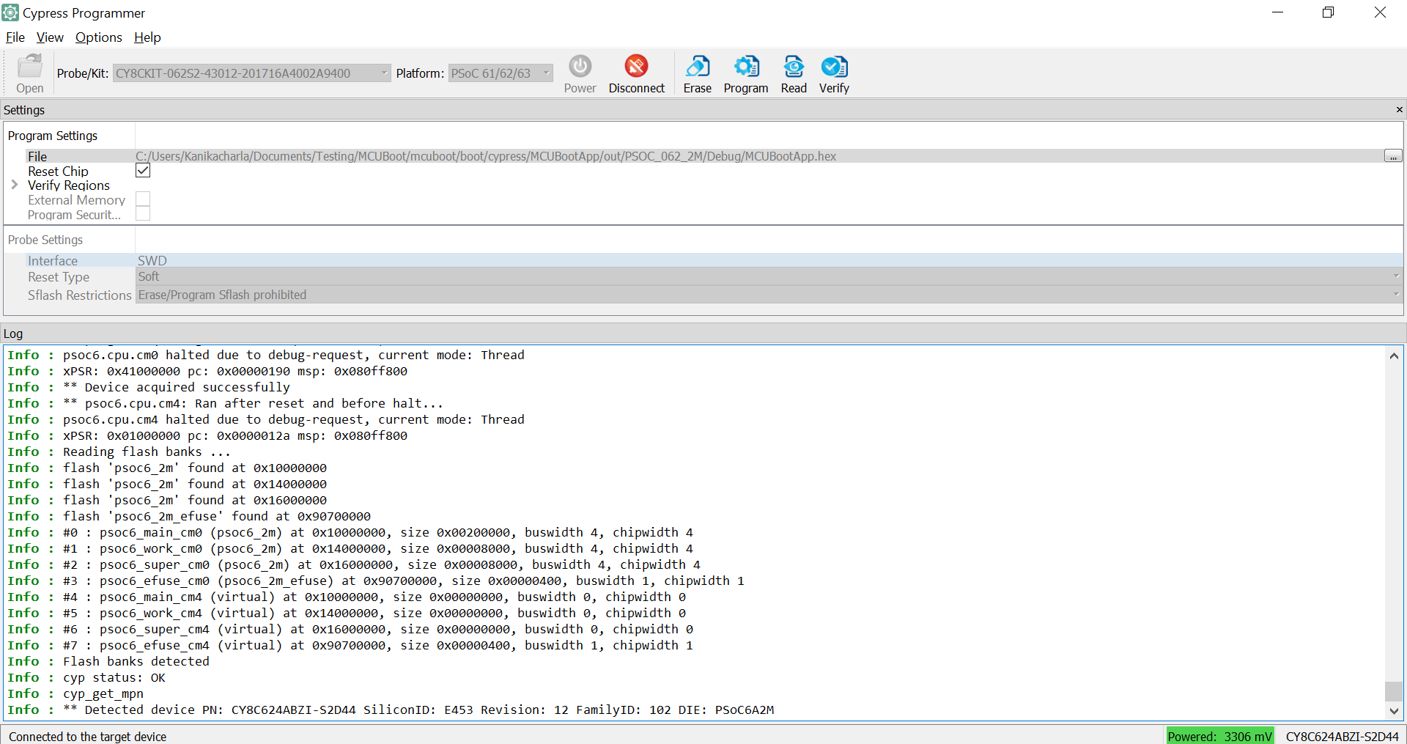Click the Reset Chip label
This screenshot has height=744, width=1407.
coord(58,171)
